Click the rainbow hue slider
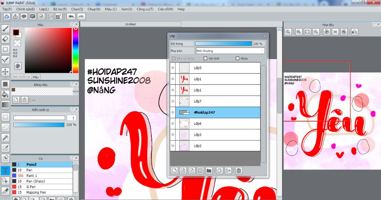The width and height of the screenshot is (381, 200). click(76, 50)
